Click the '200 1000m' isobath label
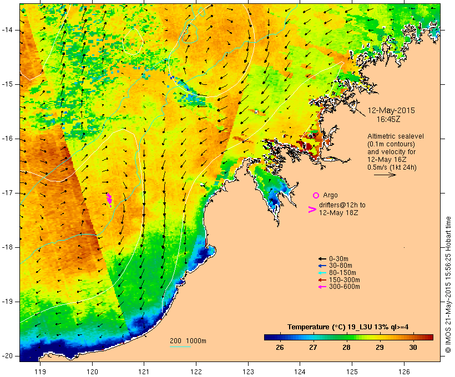The image size is (455, 377). (x=188, y=341)
